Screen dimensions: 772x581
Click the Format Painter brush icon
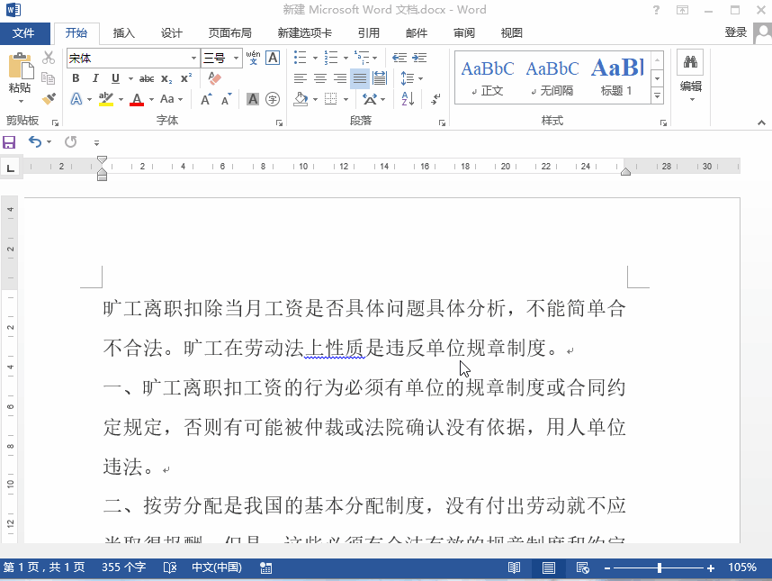click(49, 99)
